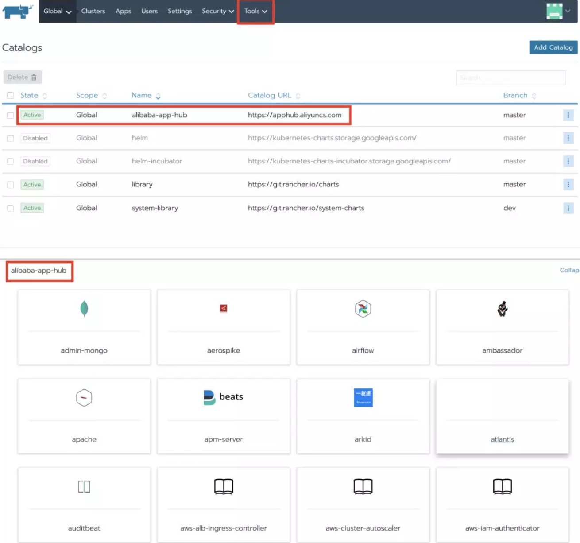This screenshot has width=580, height=543.
Task: Collapse the alibaba-app-hub section
Action: click(x=570, y=270)
